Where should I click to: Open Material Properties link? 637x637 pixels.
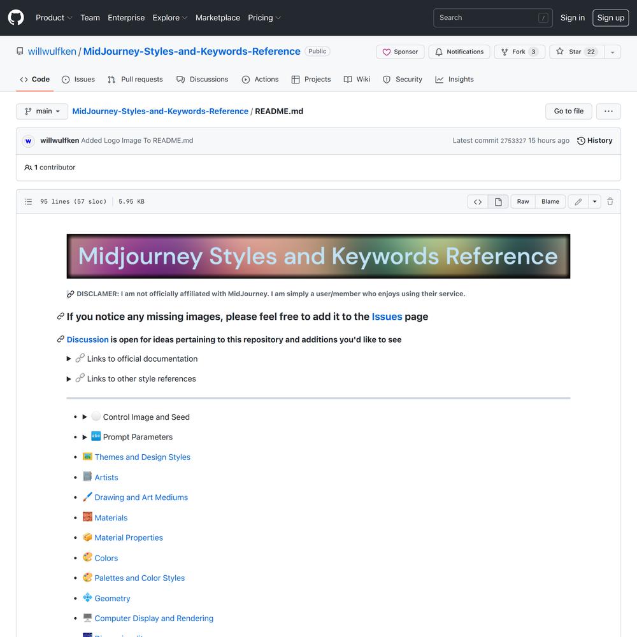(129, 538)
